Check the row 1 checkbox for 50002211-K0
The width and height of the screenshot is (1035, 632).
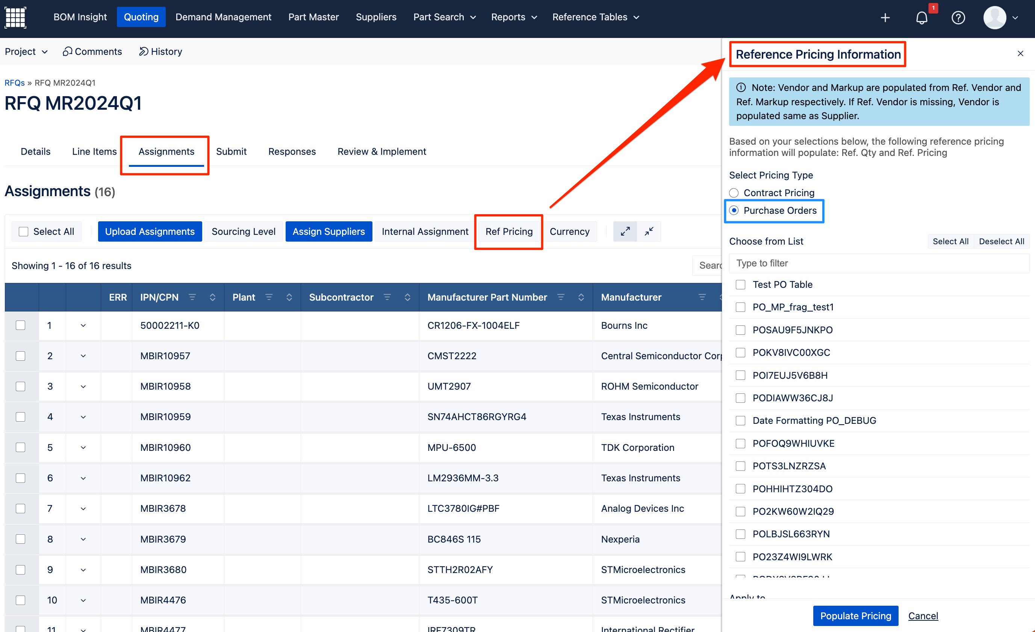20,325
